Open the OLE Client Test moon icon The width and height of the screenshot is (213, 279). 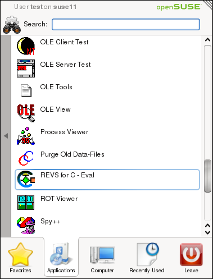pos(26,46)
